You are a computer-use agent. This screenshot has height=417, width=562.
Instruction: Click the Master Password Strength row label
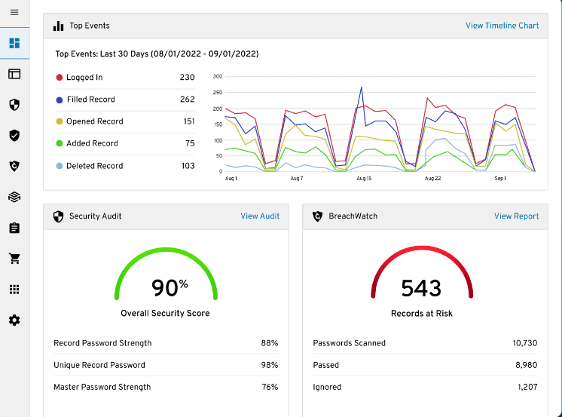(102, 387)
